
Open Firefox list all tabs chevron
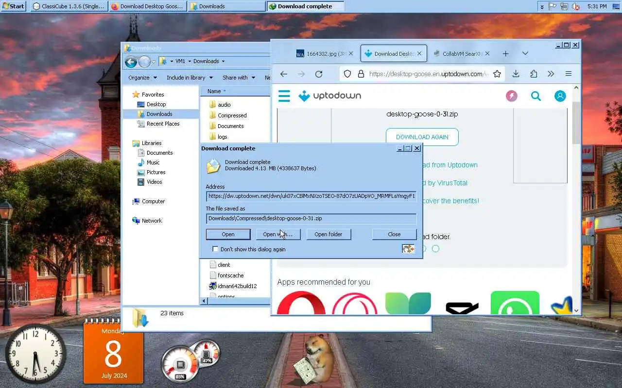click(525, 53)
